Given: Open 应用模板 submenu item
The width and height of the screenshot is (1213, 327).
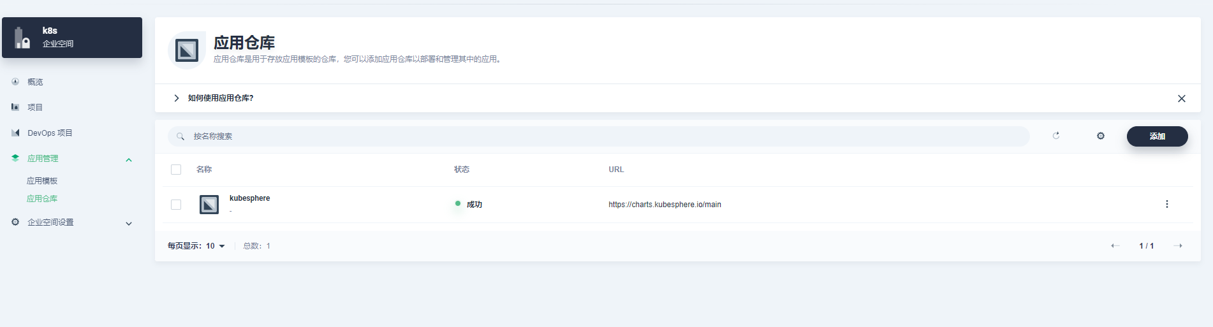Looking at the screenshot, I should 42,181.
